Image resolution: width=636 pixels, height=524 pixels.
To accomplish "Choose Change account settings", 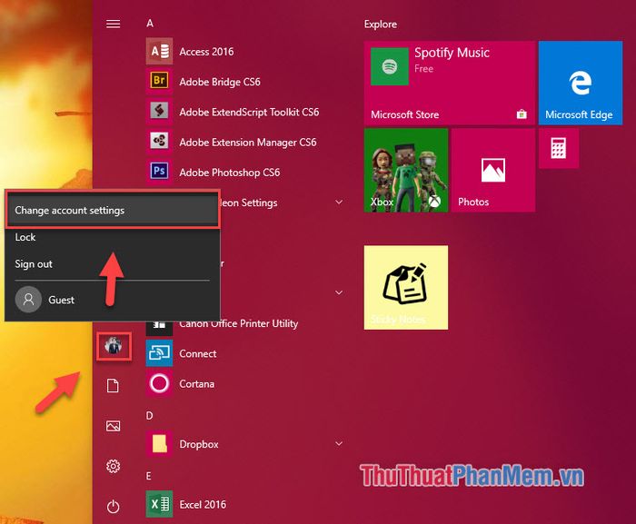I will pyautogui.click(x=112, y=210).
